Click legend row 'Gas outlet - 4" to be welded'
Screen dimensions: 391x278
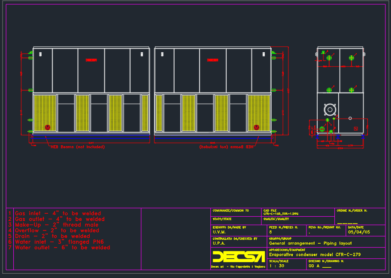60,219
